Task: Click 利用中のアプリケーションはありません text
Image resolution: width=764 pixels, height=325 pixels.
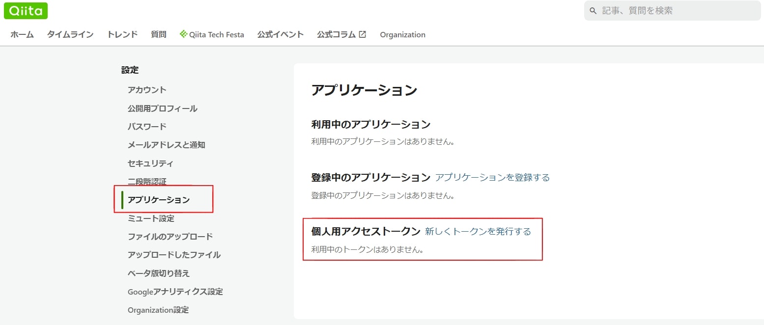Action: (x=383, y=142)
